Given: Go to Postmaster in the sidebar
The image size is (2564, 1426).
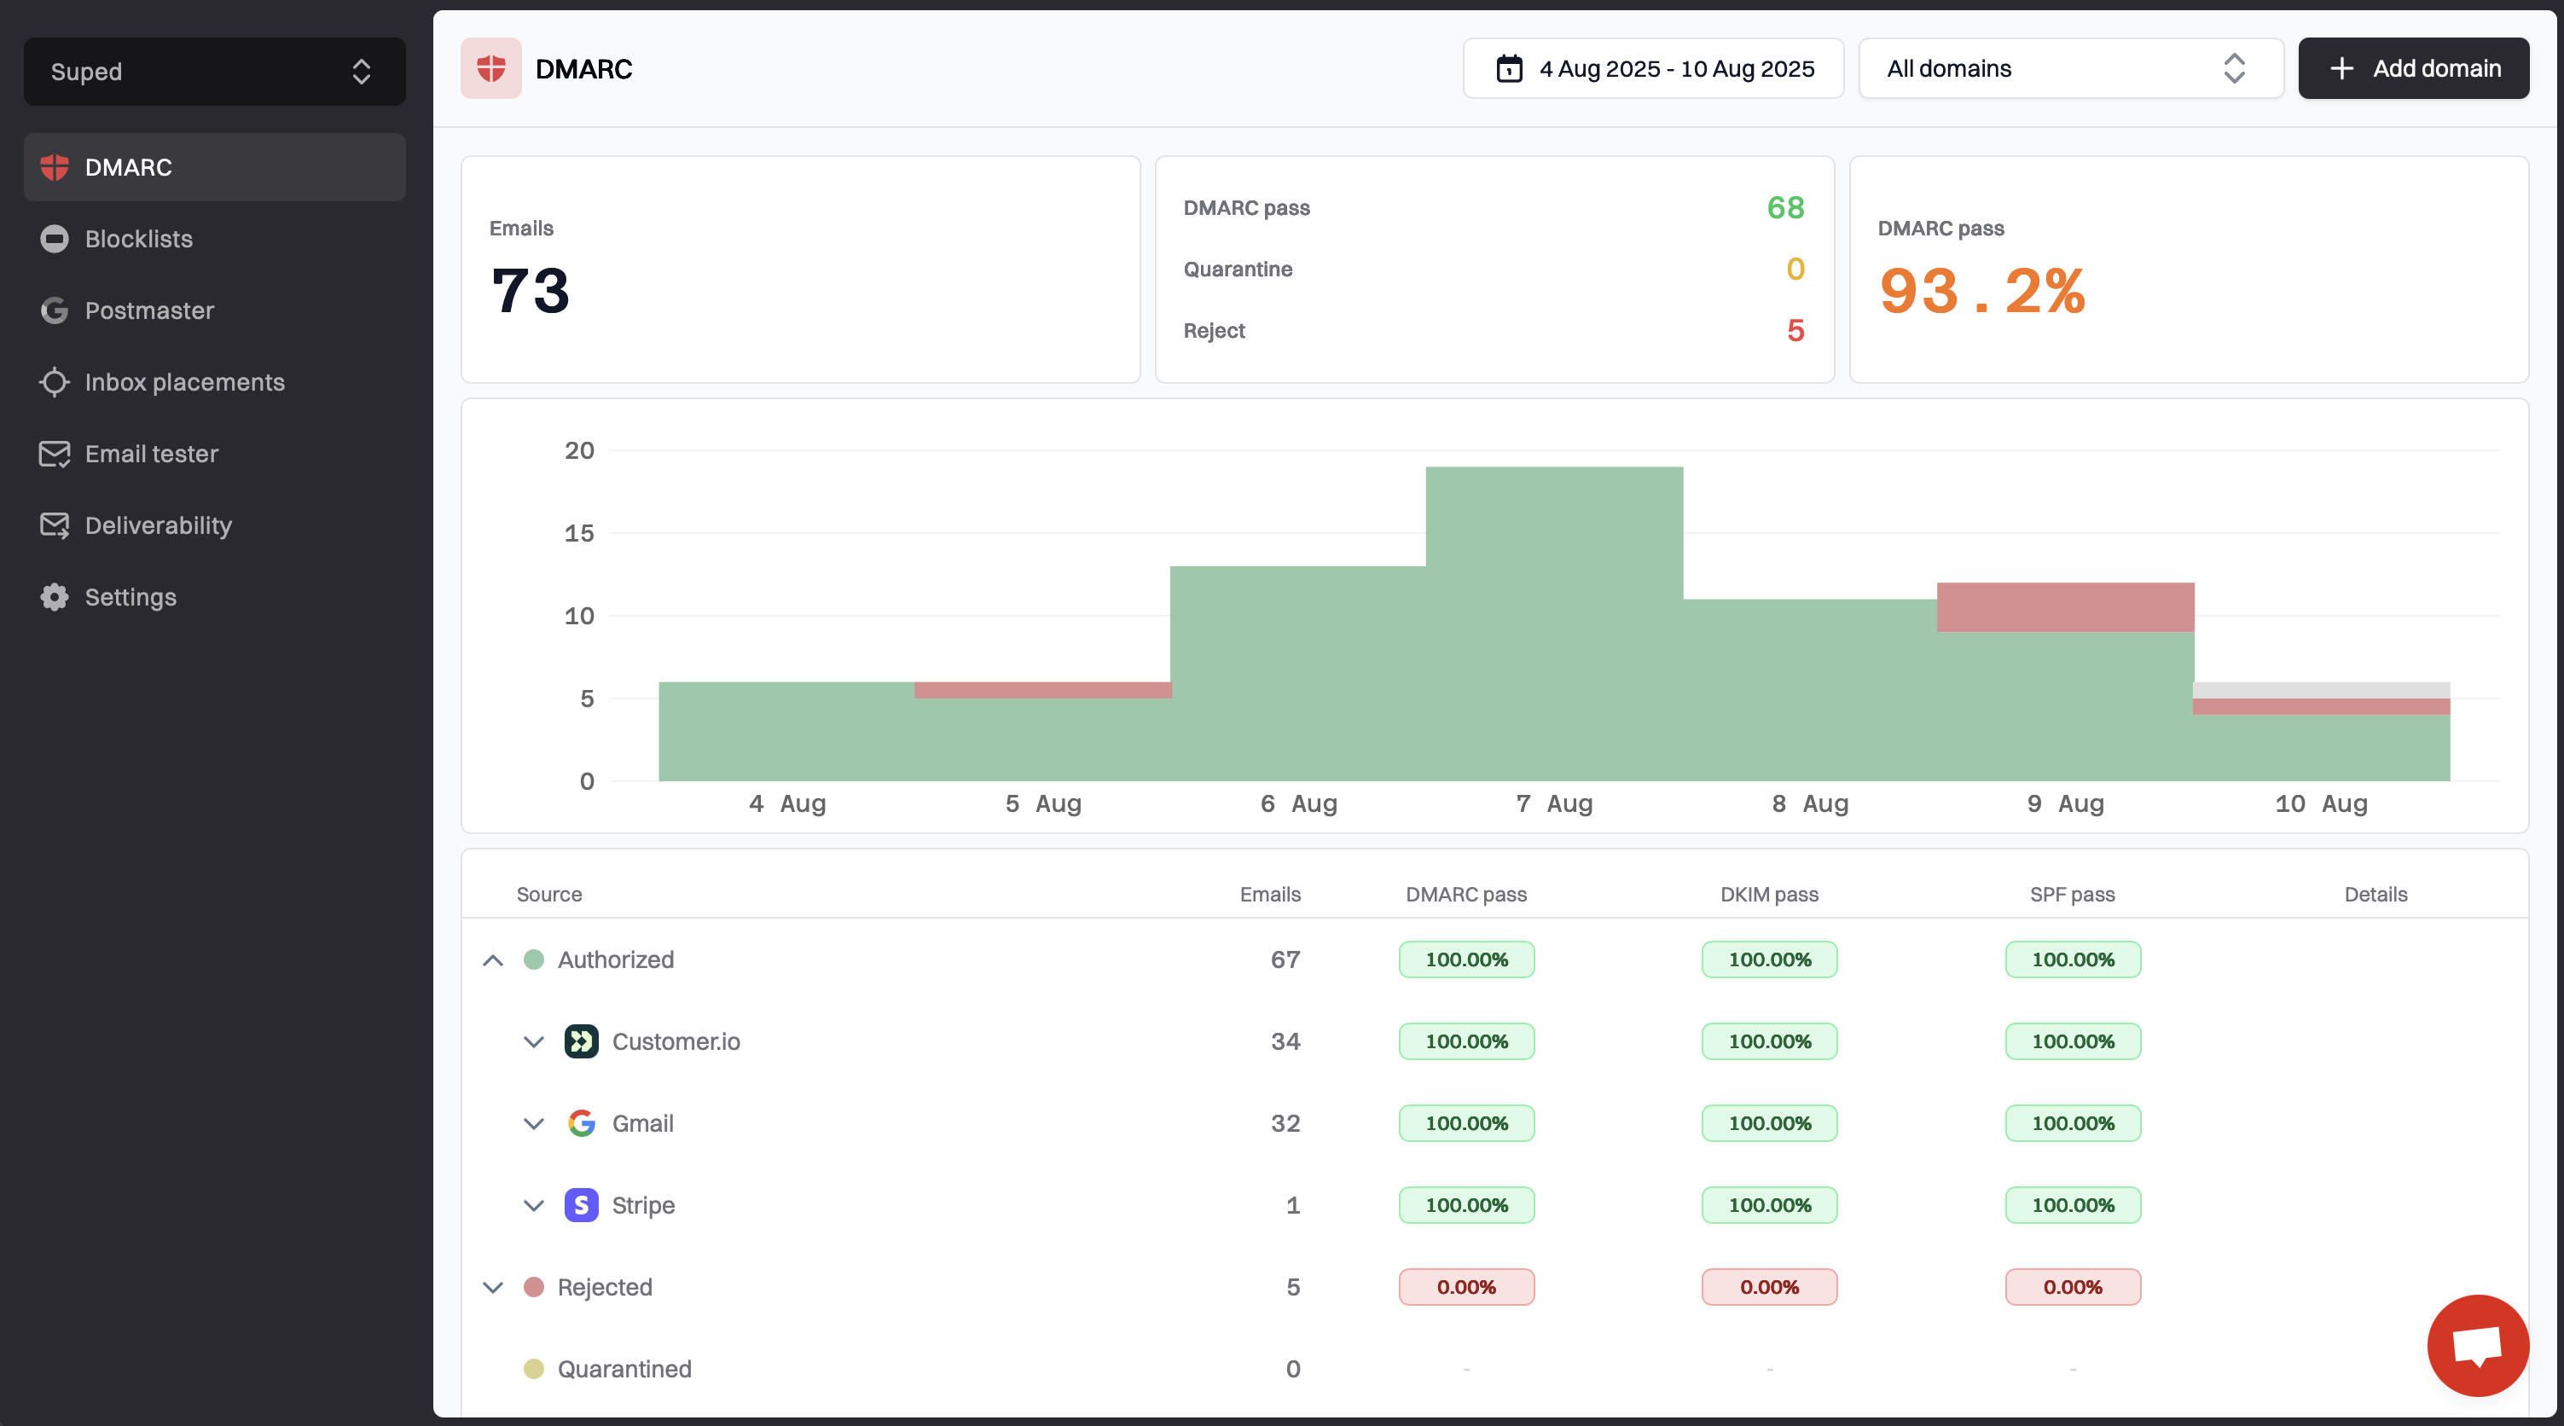Looking at the screenshot, I should [x=149, y=310].
